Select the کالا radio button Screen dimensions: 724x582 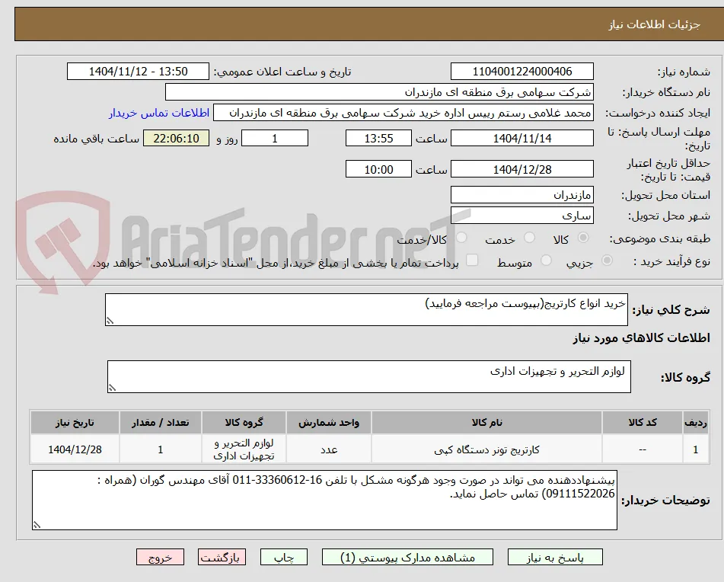click(x=583, y=238)
